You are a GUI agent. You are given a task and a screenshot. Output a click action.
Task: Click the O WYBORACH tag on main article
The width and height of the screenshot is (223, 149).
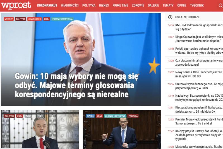pos(35,19)
